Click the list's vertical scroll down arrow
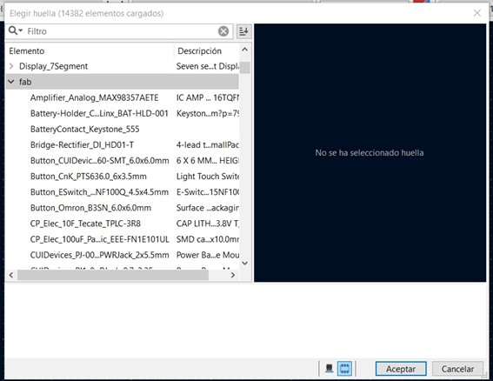493x381 pixels. point(245,263)
